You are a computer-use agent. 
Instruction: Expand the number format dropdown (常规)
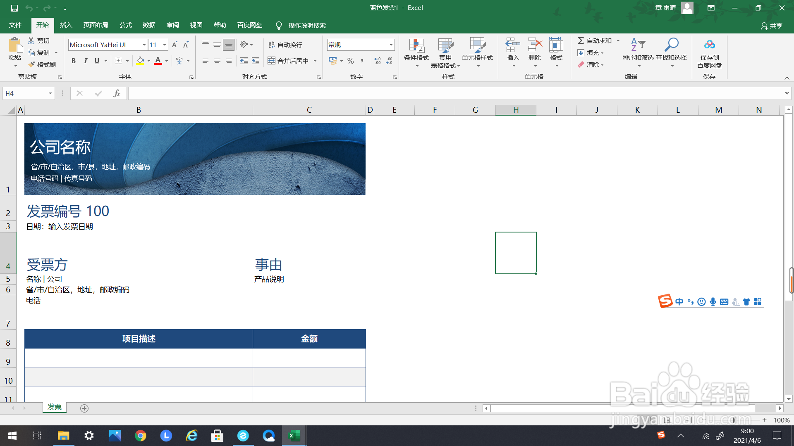click(x=391, y=45)
